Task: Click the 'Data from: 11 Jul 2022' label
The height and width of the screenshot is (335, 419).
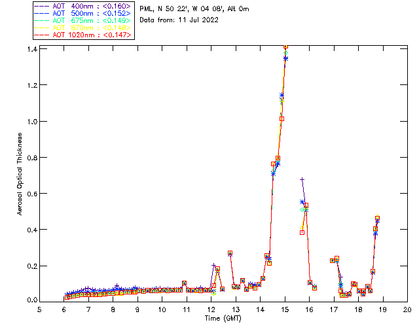Action: pyautogui.click(x=179, y=20)
